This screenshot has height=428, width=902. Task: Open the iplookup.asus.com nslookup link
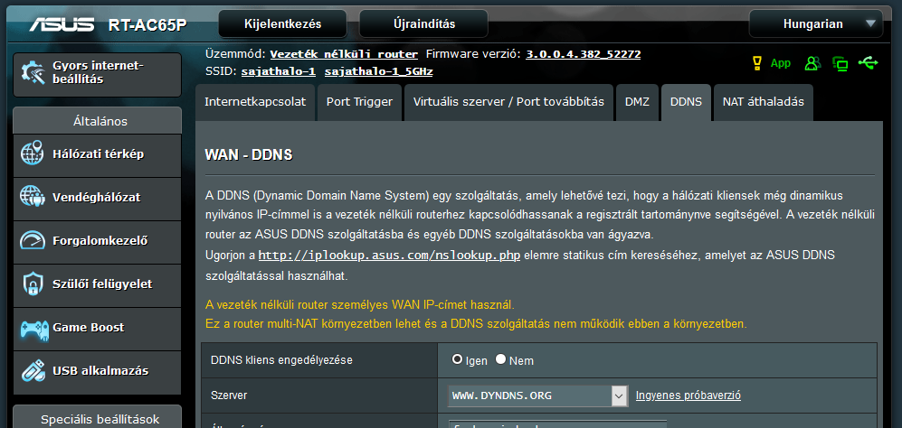(x=389, y=255)
